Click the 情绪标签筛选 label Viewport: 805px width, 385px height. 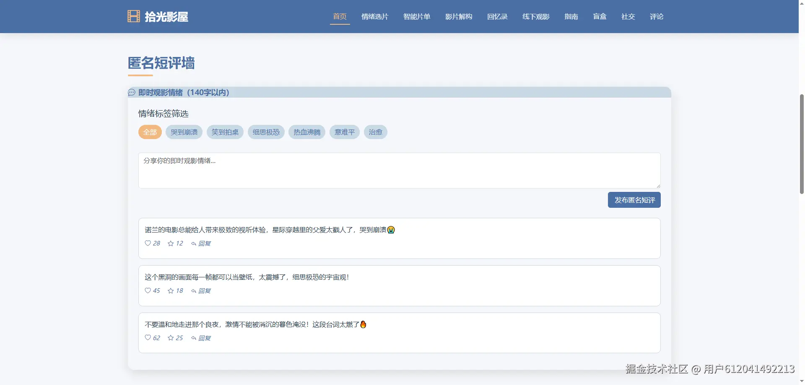(164, 114)
